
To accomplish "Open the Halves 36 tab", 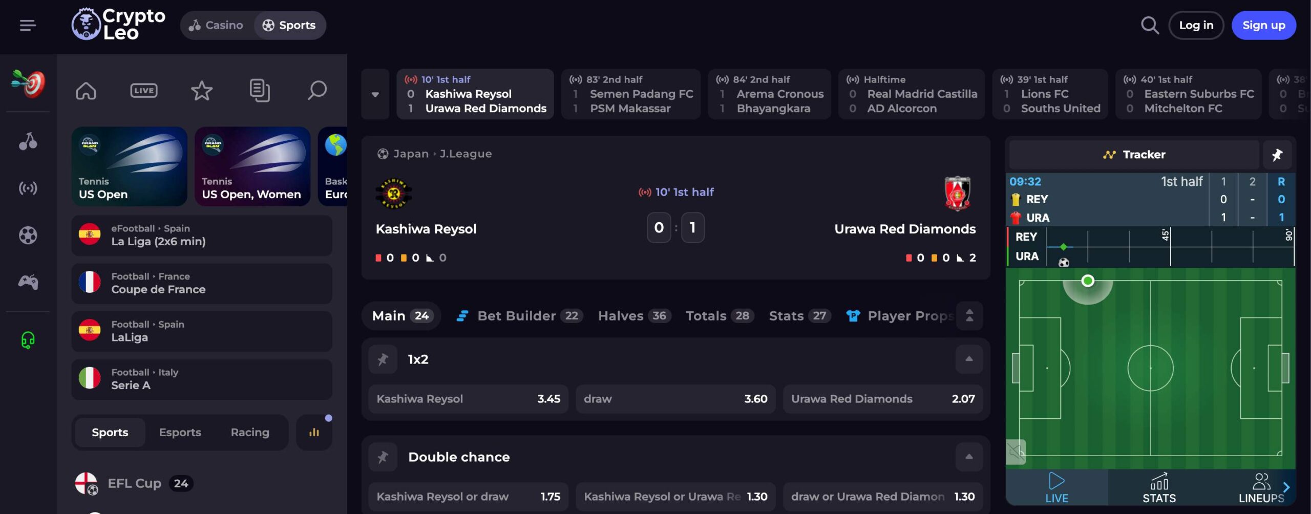I will coord(635,316).
